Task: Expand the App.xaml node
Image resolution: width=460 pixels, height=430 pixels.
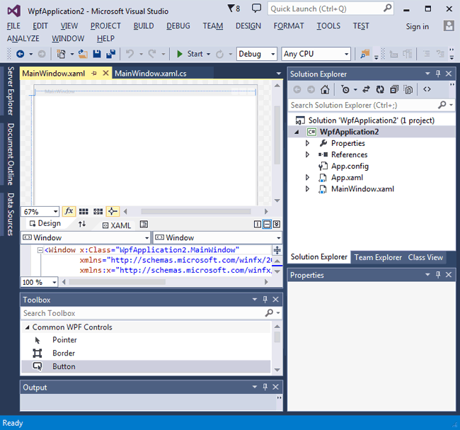Action: 307,177
